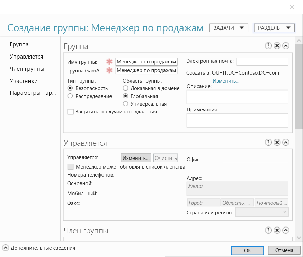Confirm with the OK button
303x257 pixels.
247,250
